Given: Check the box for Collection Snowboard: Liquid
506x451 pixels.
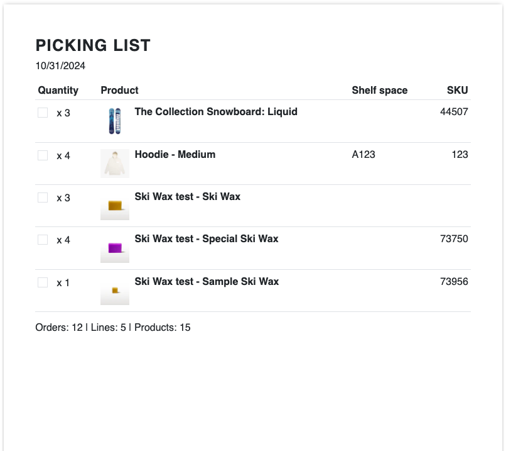Looking at the screenshot, I should [43, 113].
